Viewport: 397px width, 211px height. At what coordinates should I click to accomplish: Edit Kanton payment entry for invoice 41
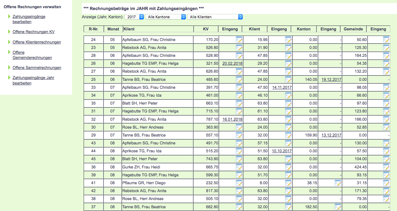tap(337, 183)
